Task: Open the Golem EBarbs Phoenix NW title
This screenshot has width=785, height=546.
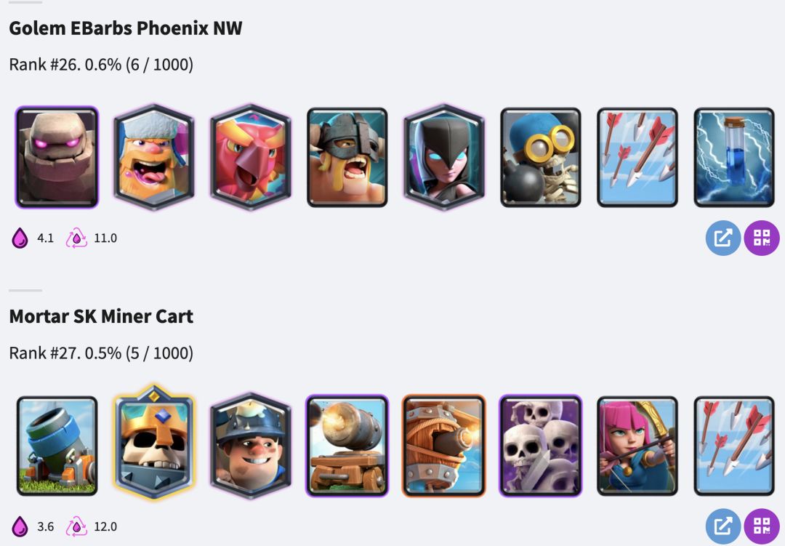Action: click(x=126, y=28)
